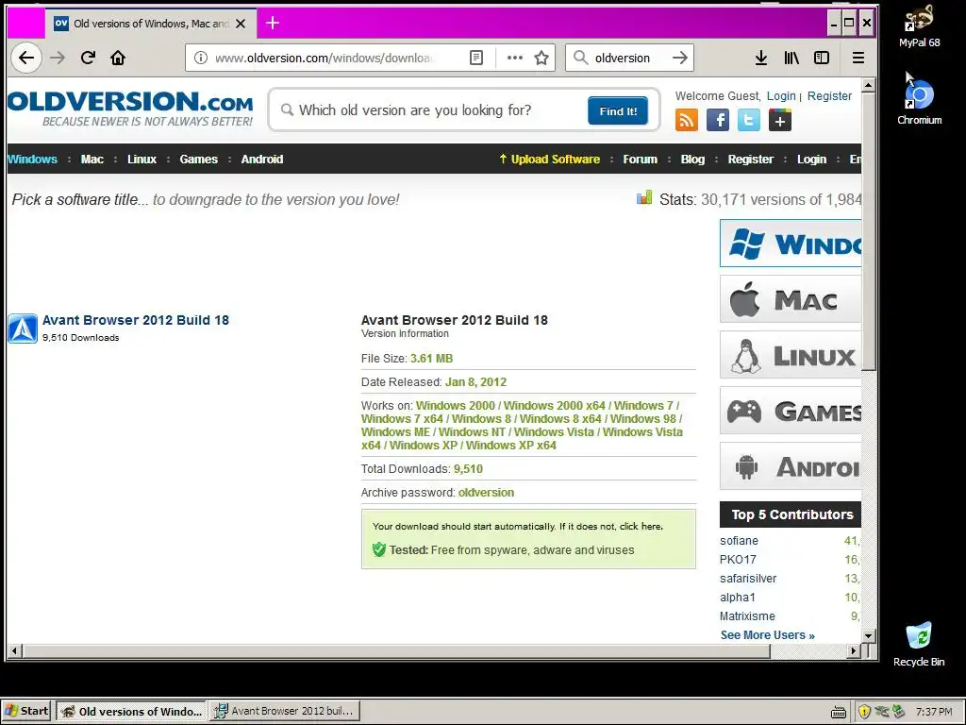
Task: Open the Chromium desktop shortcut
Action: point(919,104)
